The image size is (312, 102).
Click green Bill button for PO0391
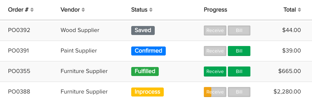click(x=239, y=51)
